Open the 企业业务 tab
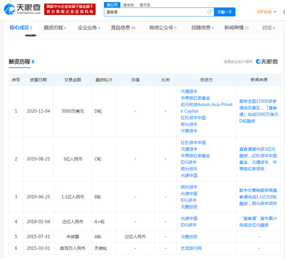Viewport: 285px width, 259px height. coord(89,28)
